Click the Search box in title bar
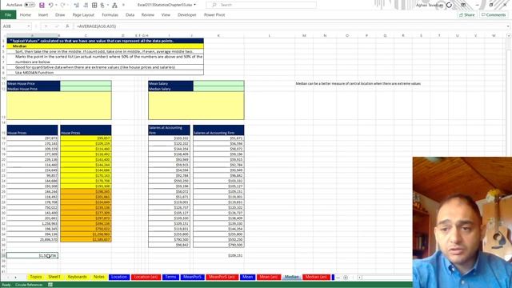The height and width of the screenshot is (288, 512). pyautogui.click(x=262, y=5)
